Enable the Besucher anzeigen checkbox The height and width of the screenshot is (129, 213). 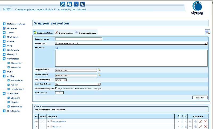point(56,88)
